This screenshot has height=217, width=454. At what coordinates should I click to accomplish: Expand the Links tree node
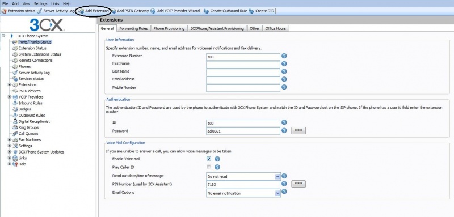pos(9,158)
